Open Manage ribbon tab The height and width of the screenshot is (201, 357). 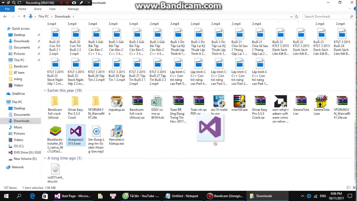point(73,9)
